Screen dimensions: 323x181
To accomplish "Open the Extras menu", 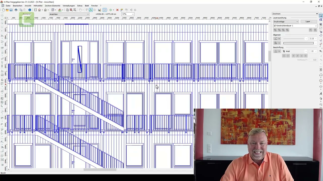I will click(x=80, y=6).
